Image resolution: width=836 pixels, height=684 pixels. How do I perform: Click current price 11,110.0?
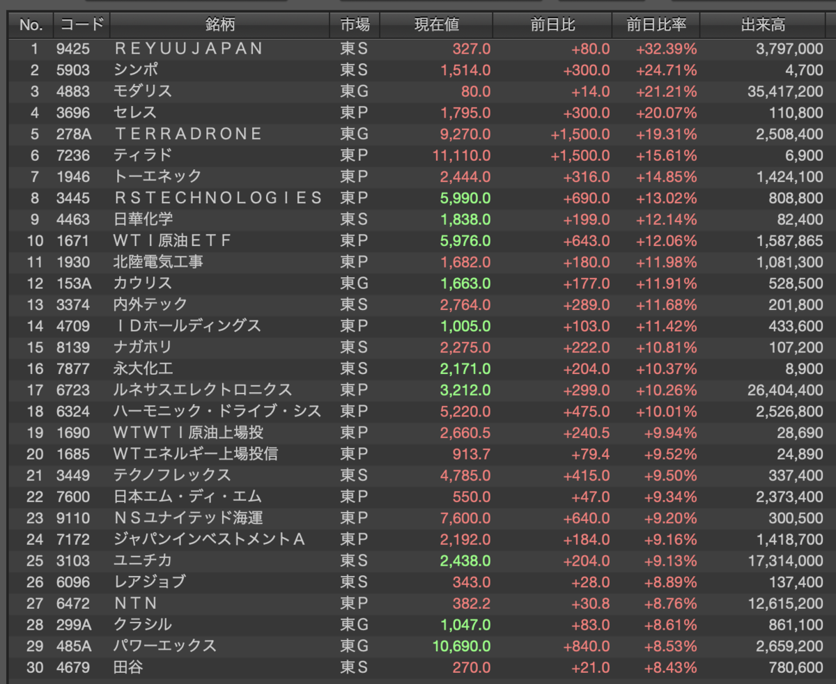(461, 155)
